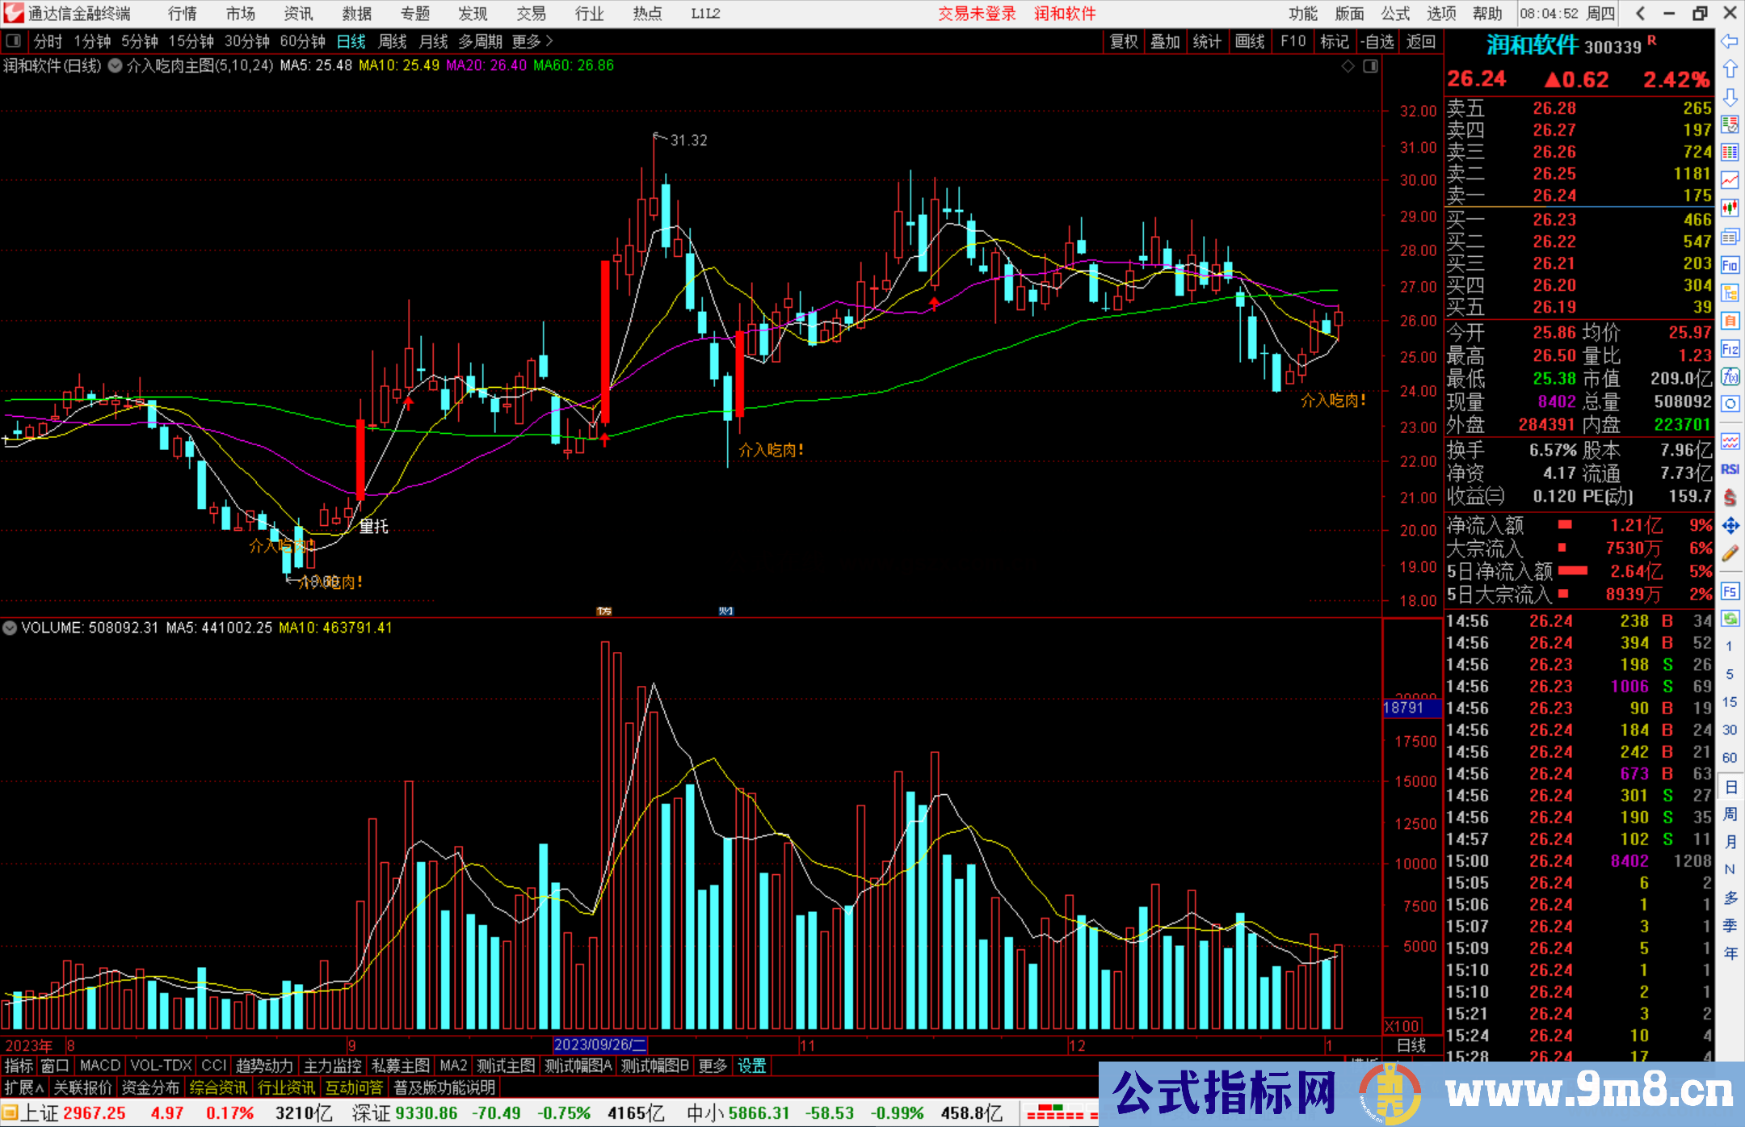Click the wavy lines indicator sidebar icon

pyautogui.click(x=1730, y=441)
